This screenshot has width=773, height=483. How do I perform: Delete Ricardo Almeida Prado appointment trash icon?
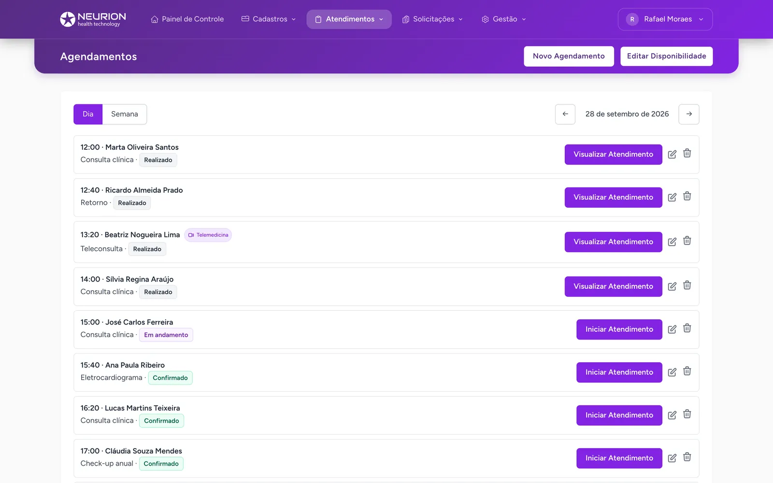point(687,196)
